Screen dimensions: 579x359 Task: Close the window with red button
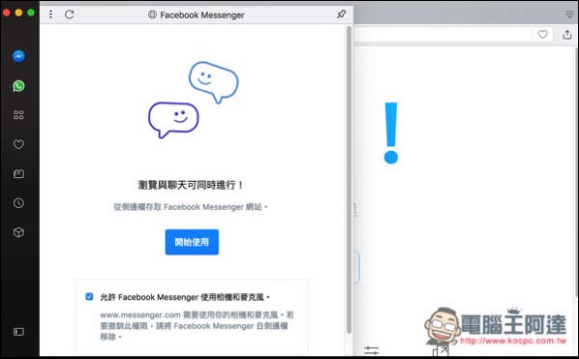pyautogui.click(x=6, y=13)
